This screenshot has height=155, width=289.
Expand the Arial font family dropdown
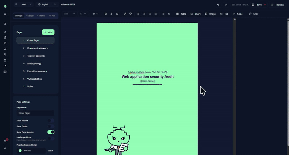point(69,14)
